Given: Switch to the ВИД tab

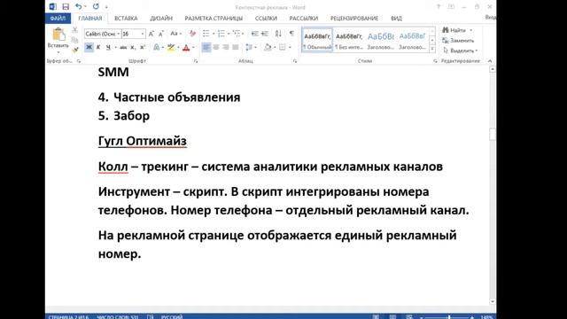Looking at the screenshot, I should coord(396,18).
